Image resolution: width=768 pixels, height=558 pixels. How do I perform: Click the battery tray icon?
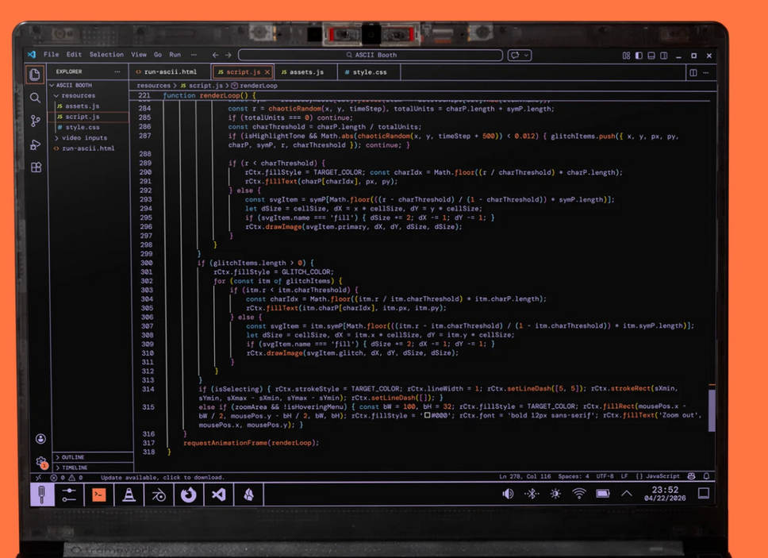coord(603,494)
